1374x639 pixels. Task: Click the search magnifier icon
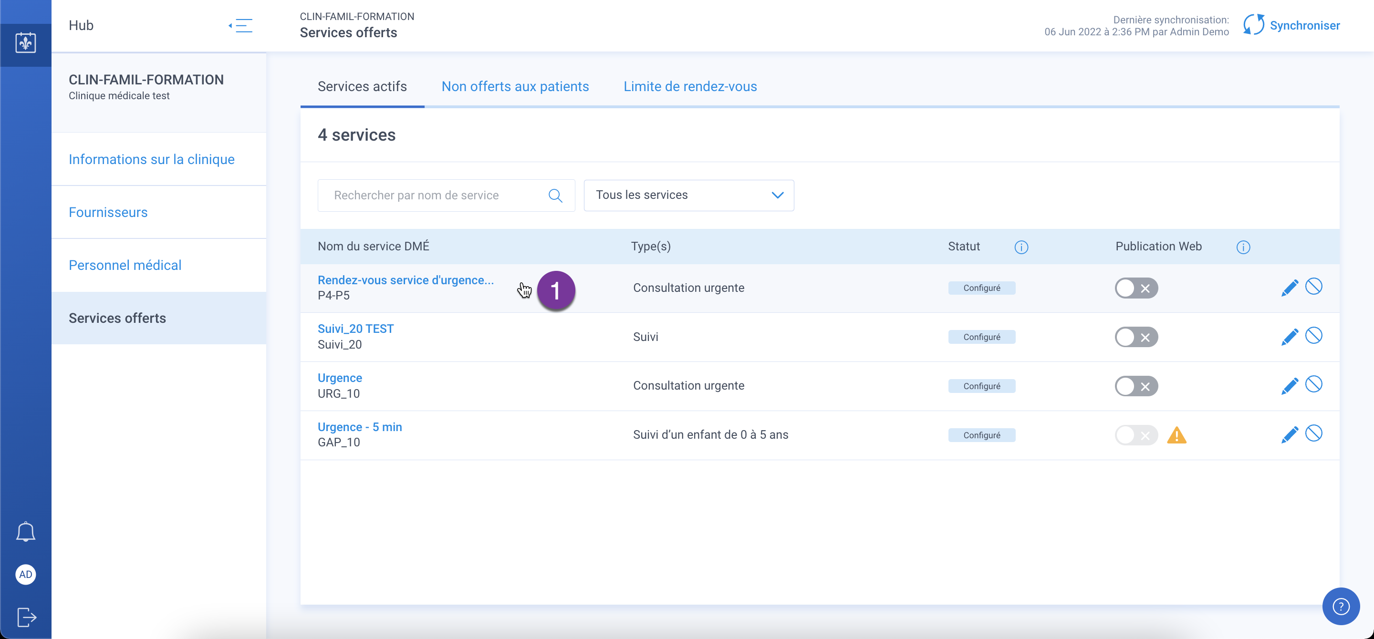(555, 196)
